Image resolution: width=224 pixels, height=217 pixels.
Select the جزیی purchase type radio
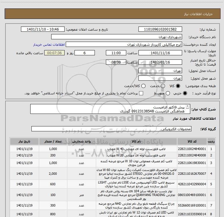(x=185, y=93)
